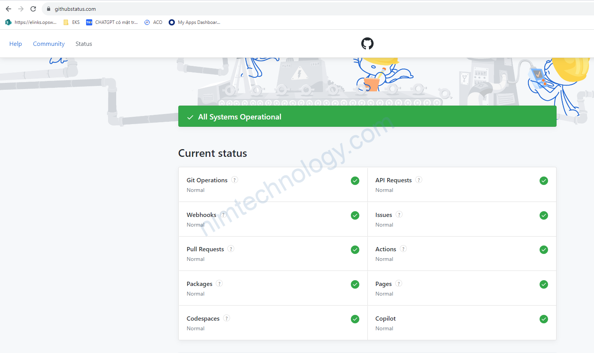This screenshot has width=594, height=353.
Task: Select the Status navigation item
Action: [84, 44]
